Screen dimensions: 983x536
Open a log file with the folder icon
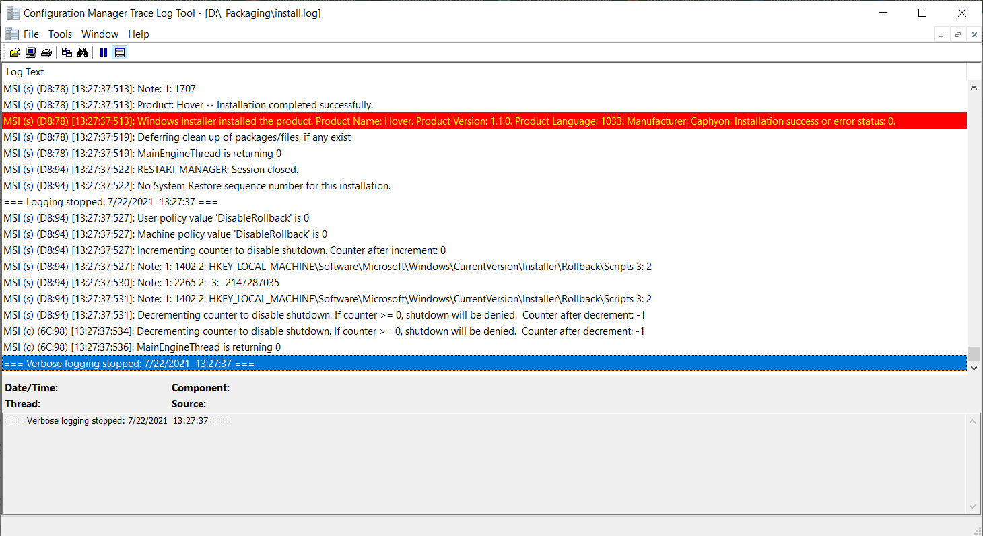coord(15,53)
